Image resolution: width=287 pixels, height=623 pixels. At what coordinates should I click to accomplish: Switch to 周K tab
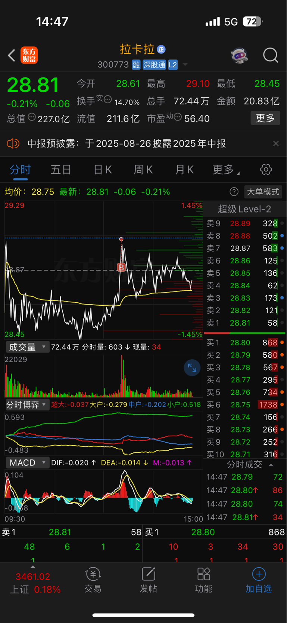[143, 170]
